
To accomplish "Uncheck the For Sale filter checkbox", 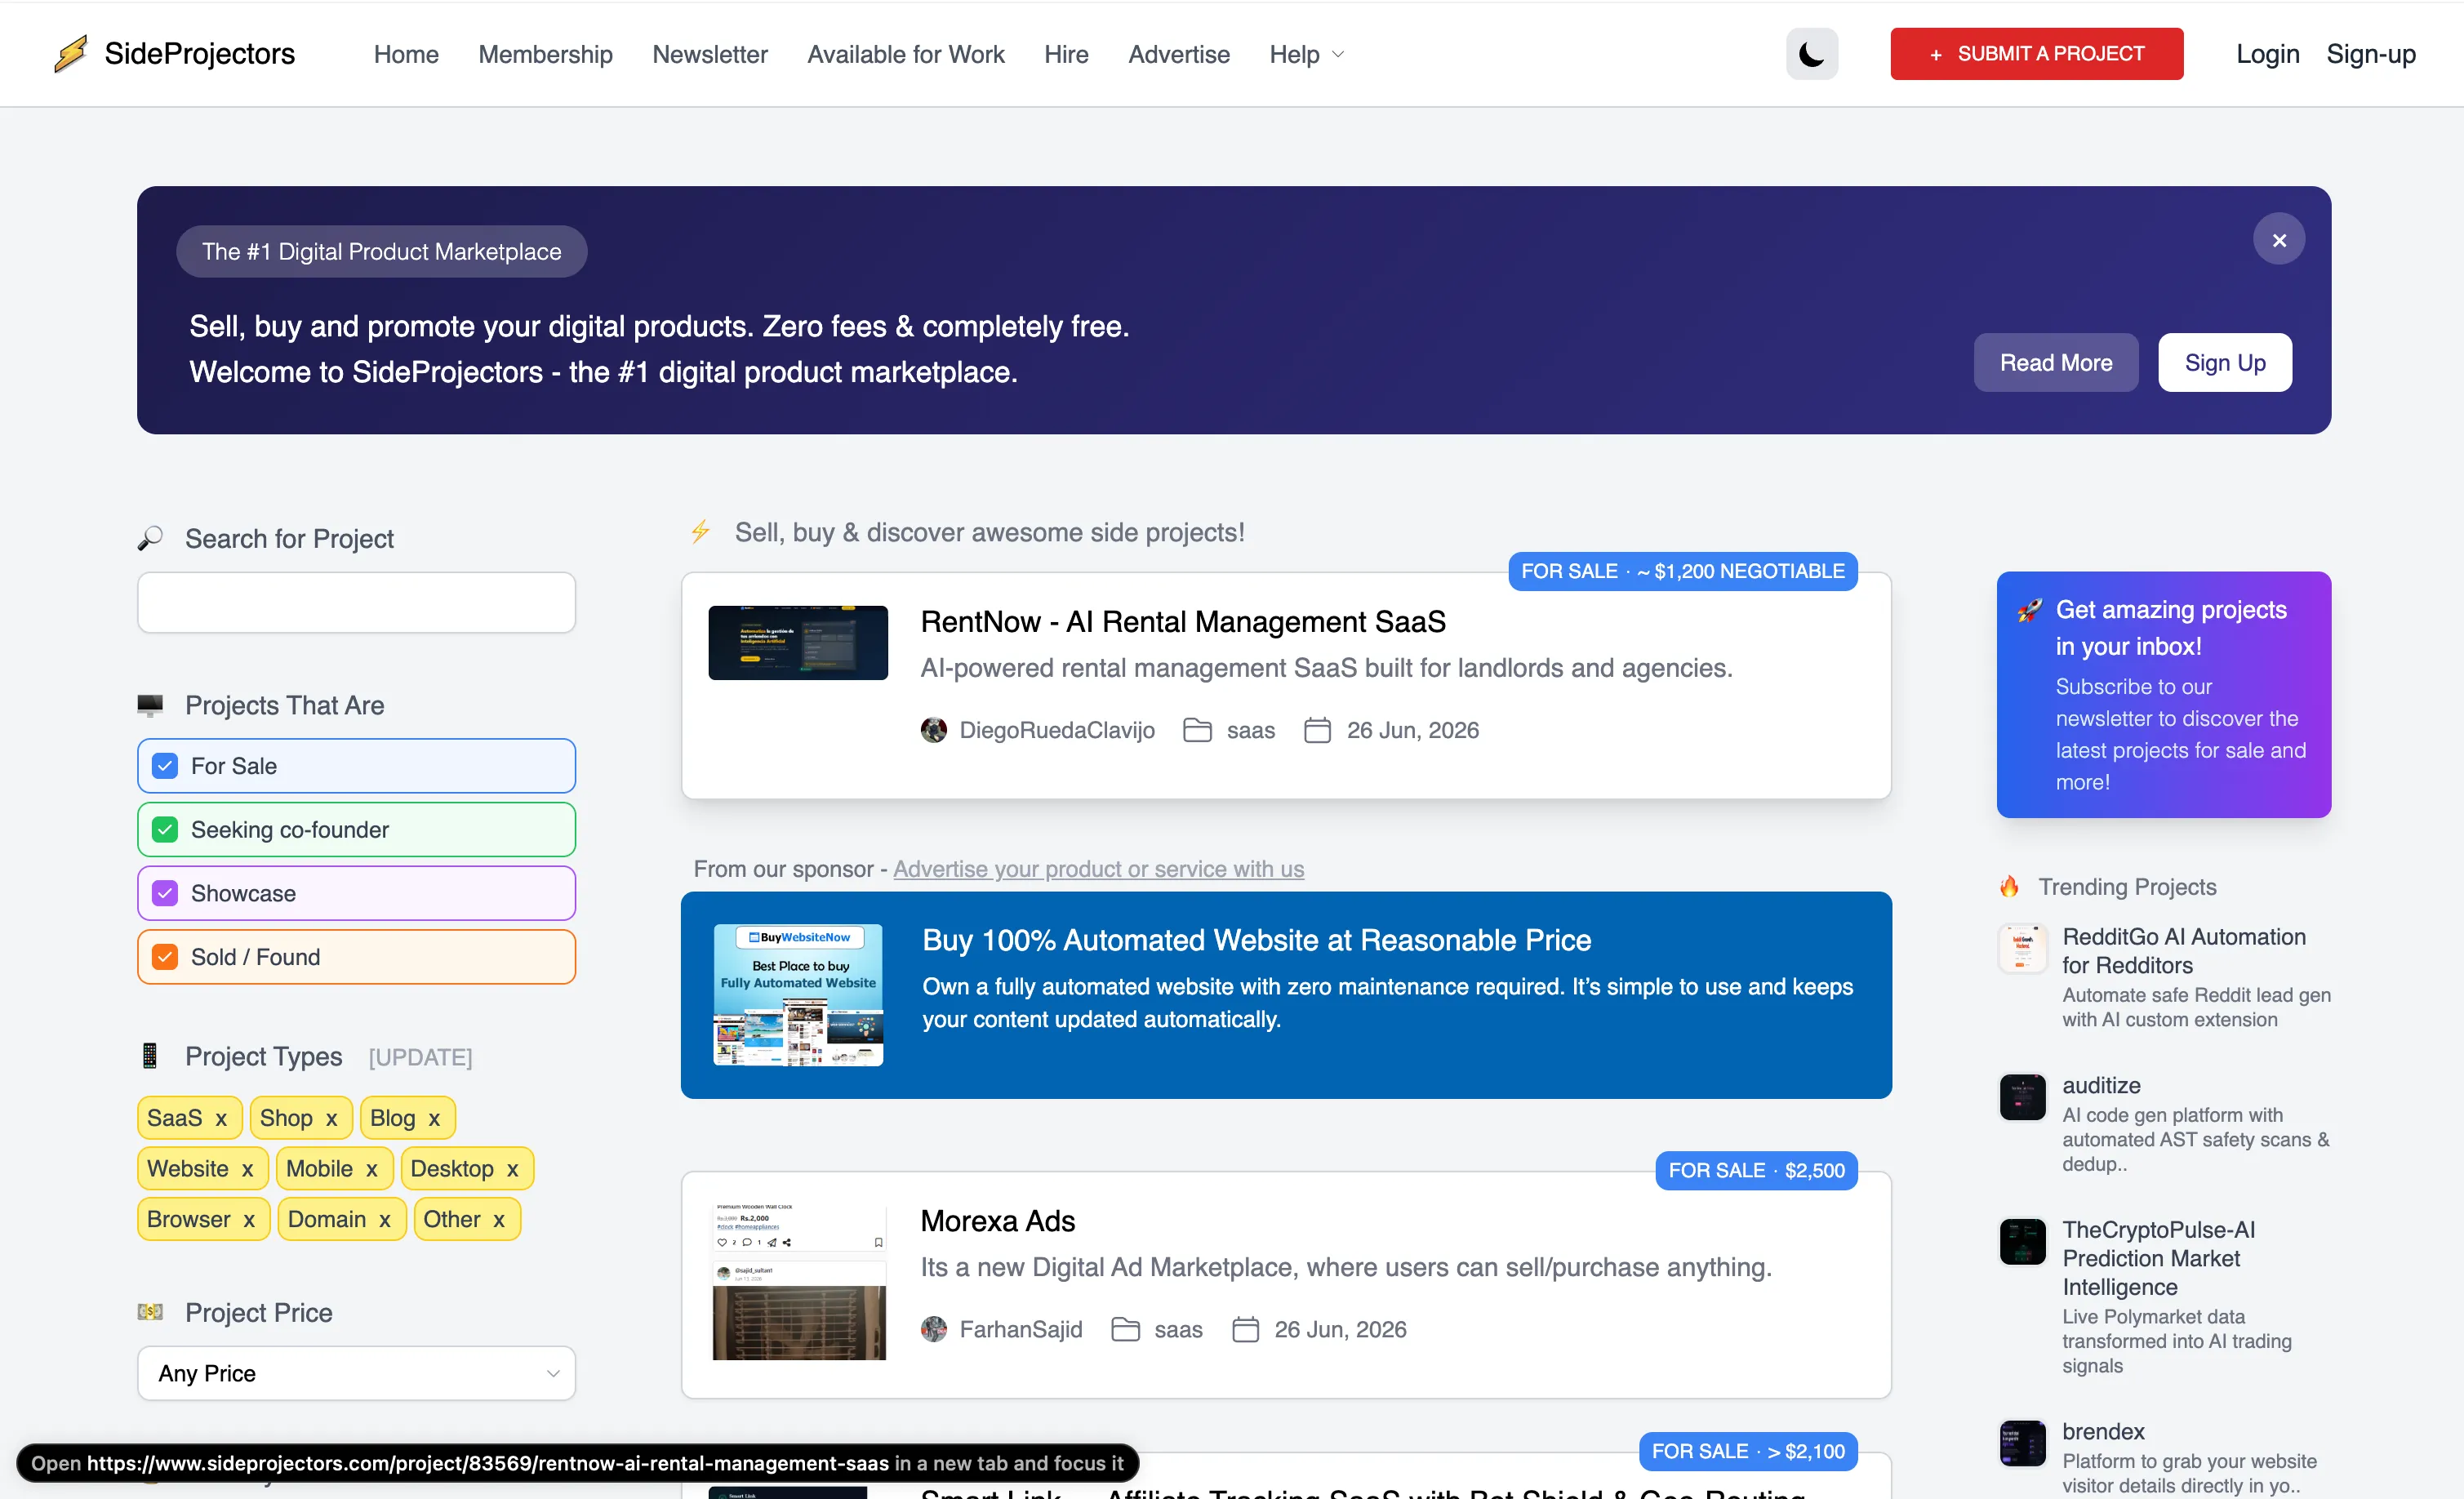I will (x=165, y=766).
